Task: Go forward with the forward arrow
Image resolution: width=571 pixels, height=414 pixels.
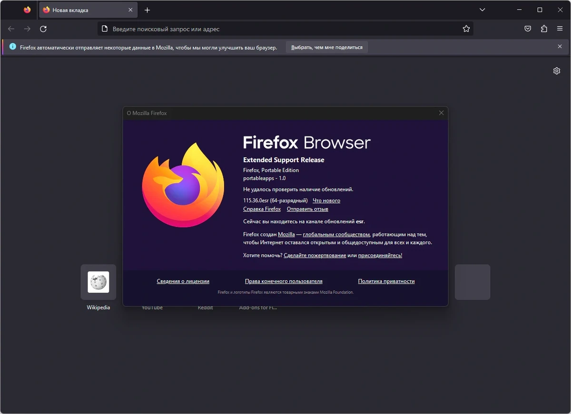Action: click(x=27, y=29)
